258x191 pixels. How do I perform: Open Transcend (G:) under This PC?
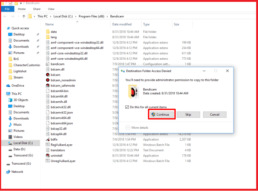click(23, 155)
